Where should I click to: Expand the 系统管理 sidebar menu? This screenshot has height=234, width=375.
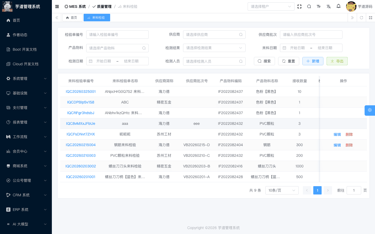click(x=26, y=78)
